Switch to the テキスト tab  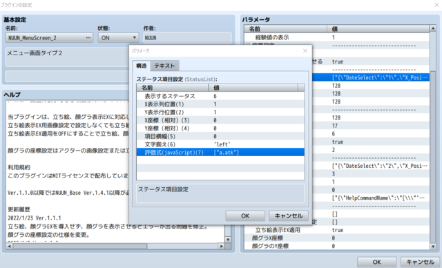[164, 66]
